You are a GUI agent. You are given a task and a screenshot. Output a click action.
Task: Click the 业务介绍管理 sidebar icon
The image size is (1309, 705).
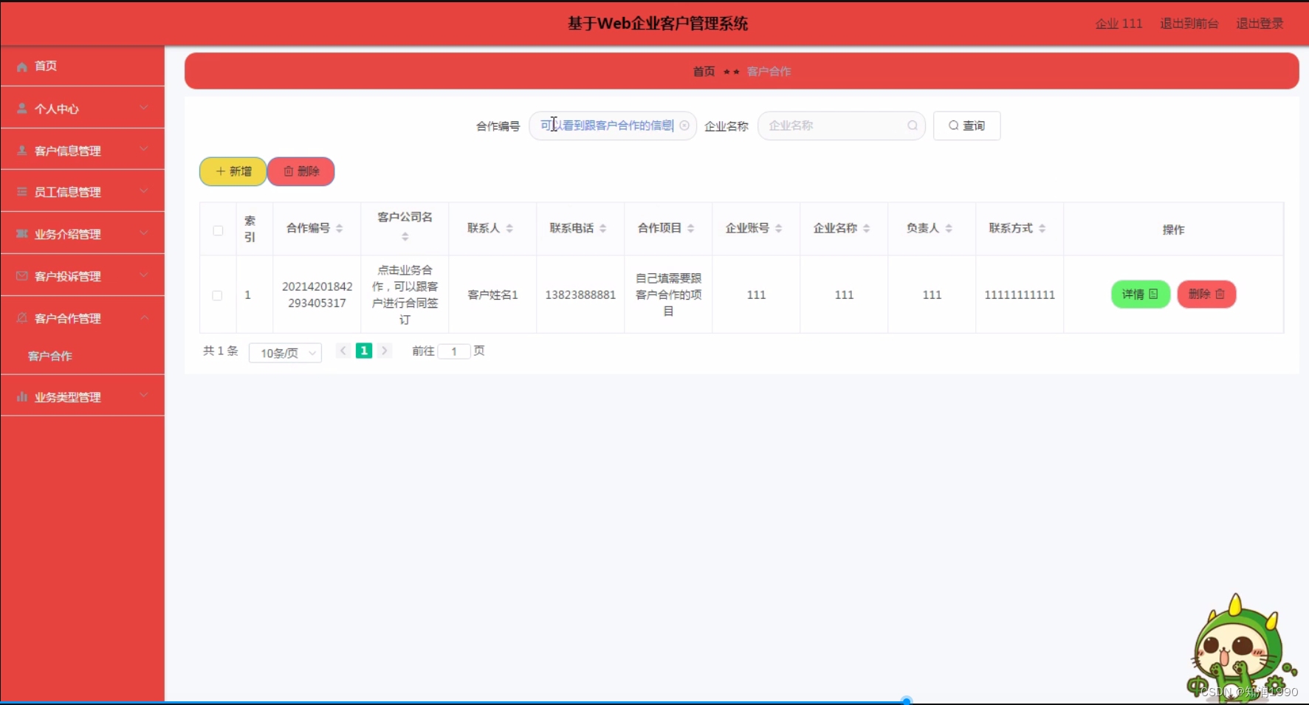21,233
